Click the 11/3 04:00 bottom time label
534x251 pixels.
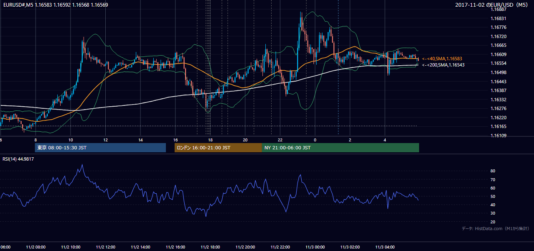point(385,247)
